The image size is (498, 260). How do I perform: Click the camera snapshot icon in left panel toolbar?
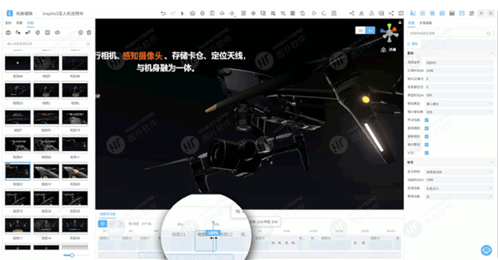(8, 32)
